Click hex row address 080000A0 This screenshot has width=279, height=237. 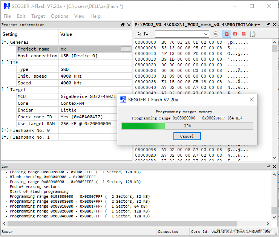pos(146,155)
